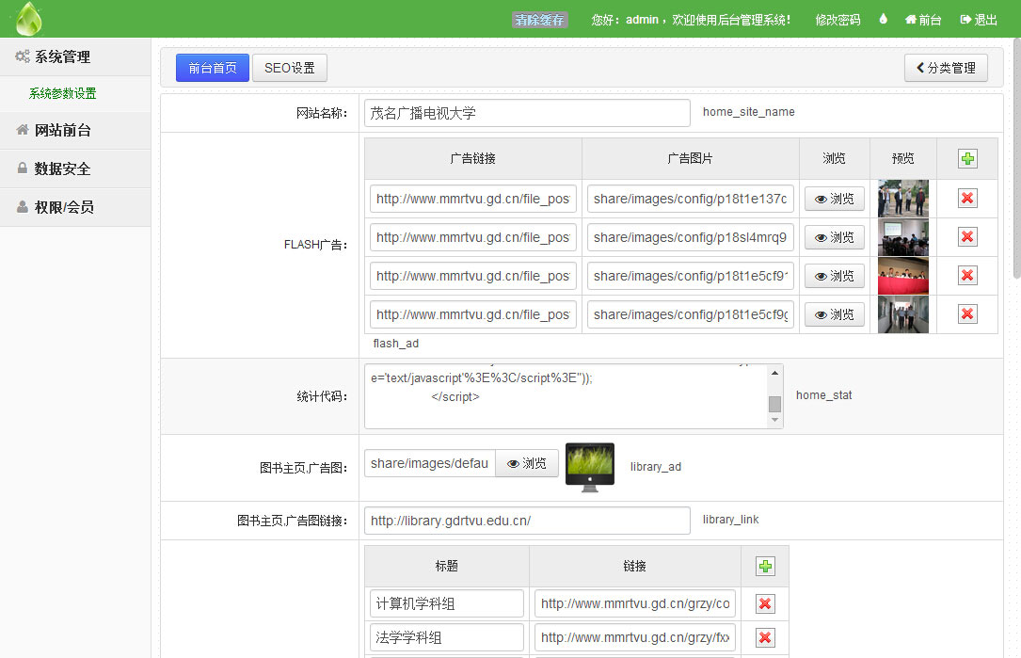
Task: Click 清除缓存 button
Action: [x=540, y=20]
